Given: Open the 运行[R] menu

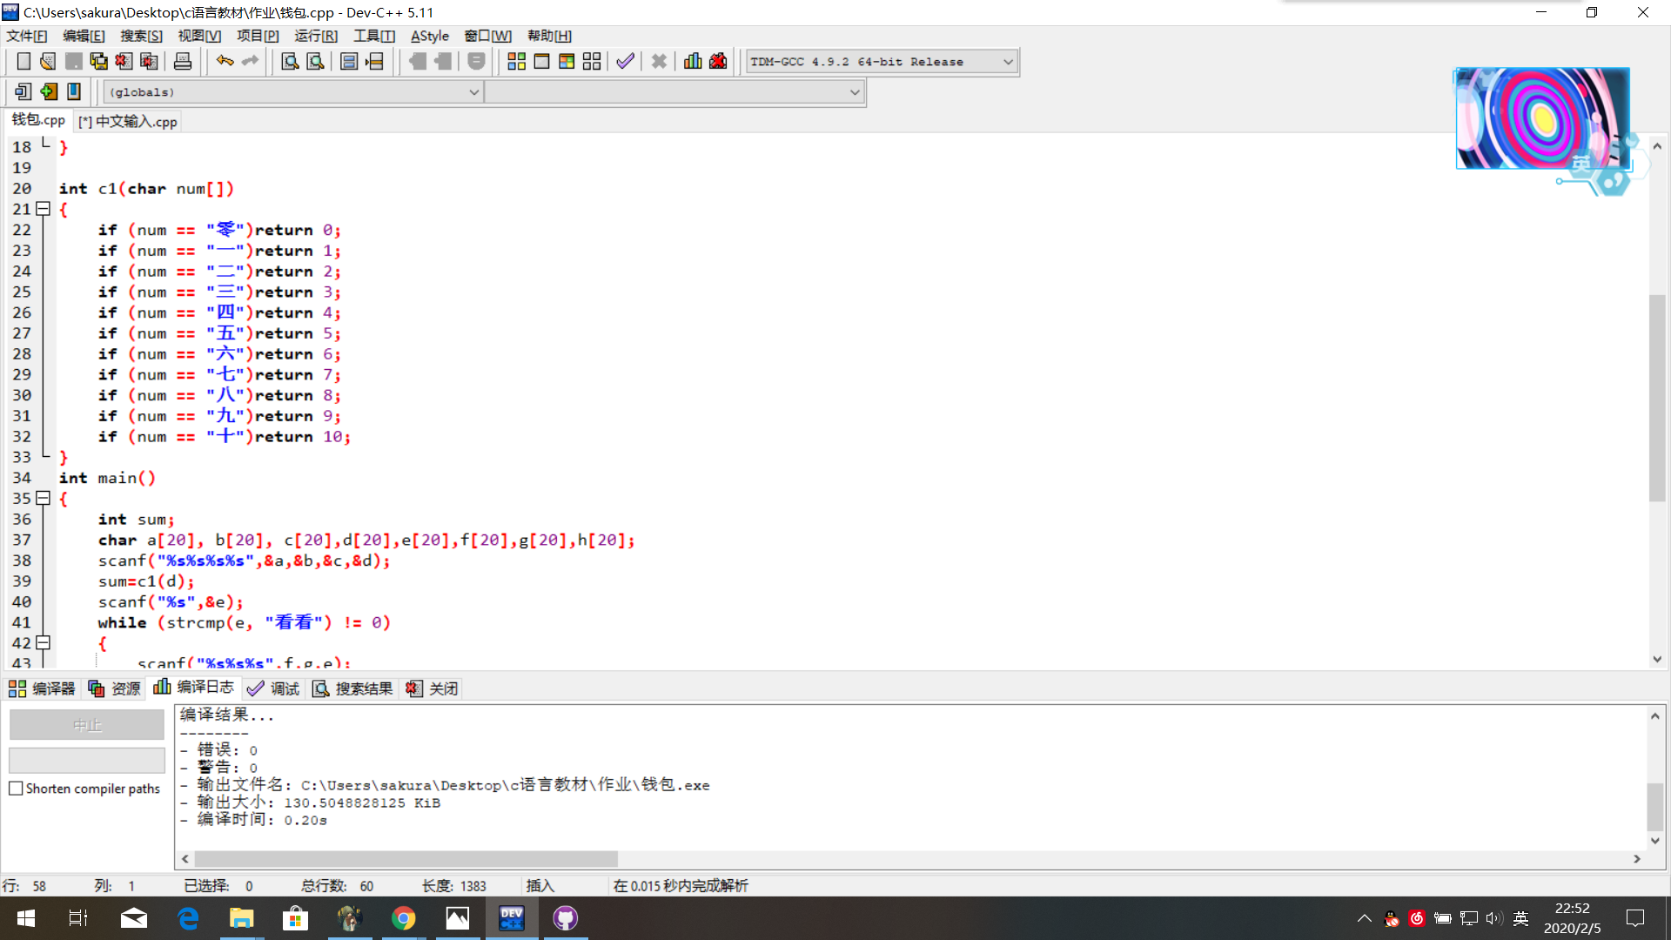Looking at the screenshot, I should [315, 36].
